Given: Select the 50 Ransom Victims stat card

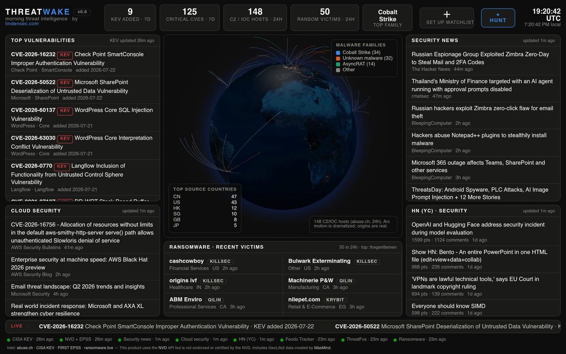Looking at the screenshot, I should tap(325, 18).
